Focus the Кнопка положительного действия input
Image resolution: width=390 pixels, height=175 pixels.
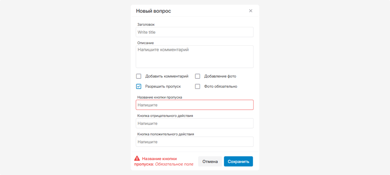click(195, 142)
